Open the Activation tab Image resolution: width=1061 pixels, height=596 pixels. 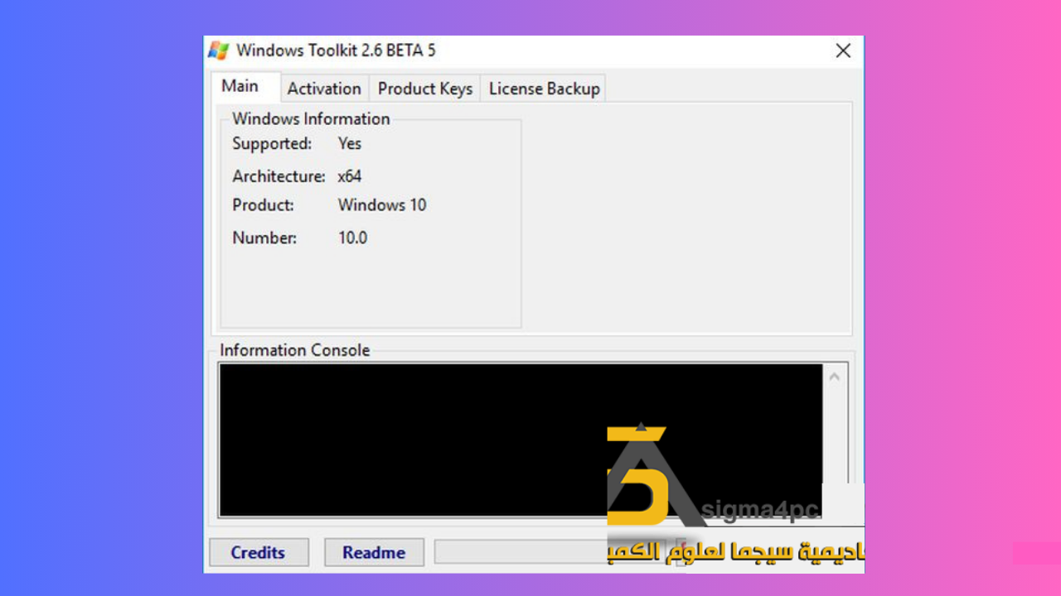tap(324, 89)
